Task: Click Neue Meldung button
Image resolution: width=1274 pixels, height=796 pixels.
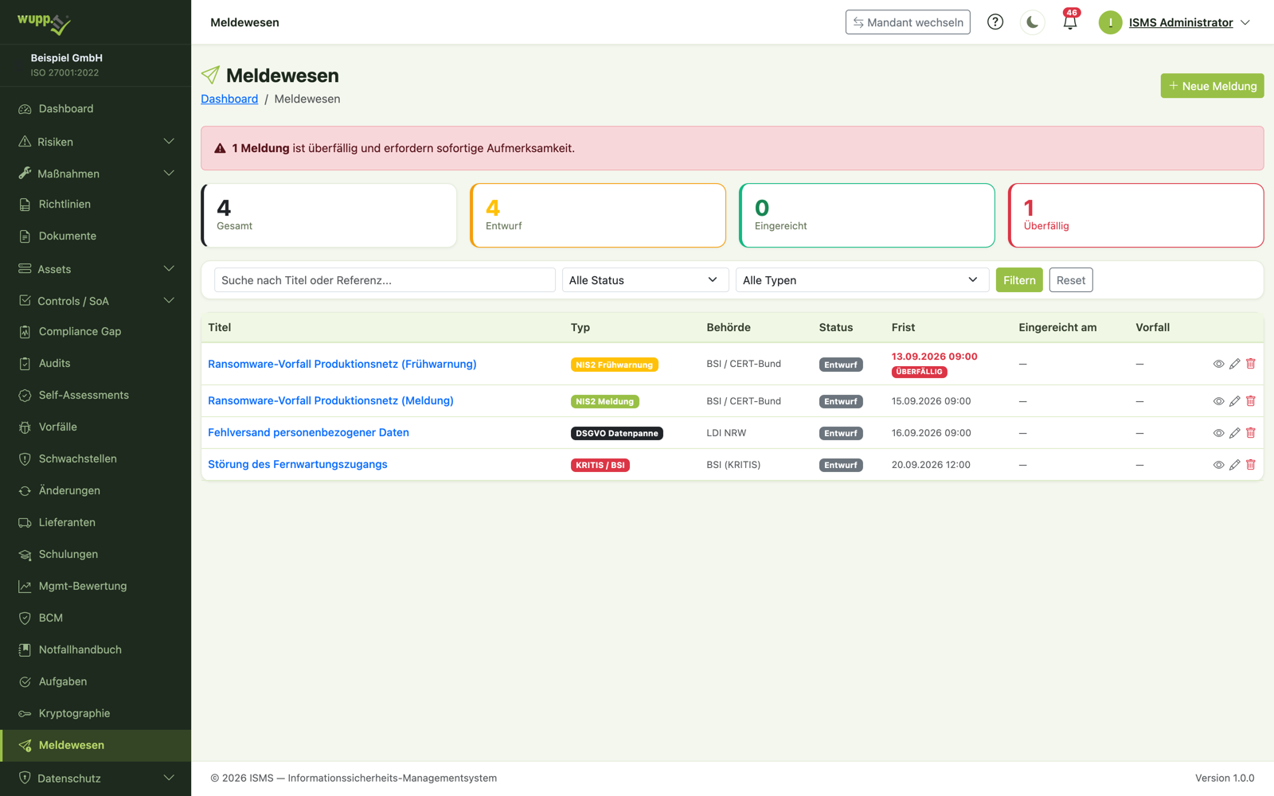Action: click(x=1212, y=86)
